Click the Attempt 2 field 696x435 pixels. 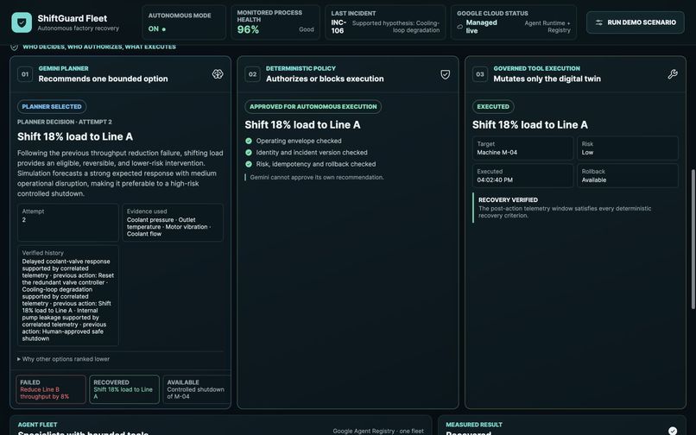click(68, 223)
